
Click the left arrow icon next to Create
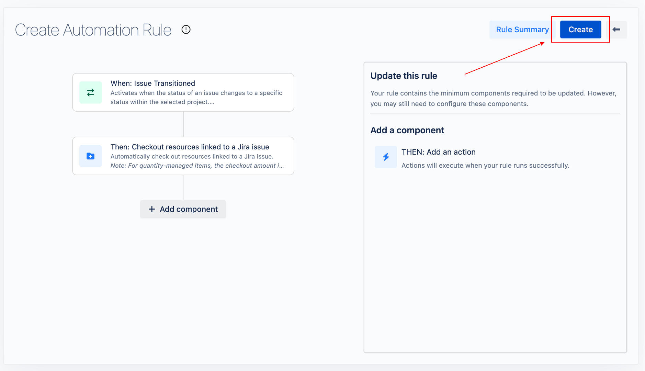pos(617,30)
